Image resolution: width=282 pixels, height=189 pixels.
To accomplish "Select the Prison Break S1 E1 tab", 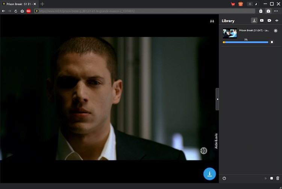I will (x=19, y=4).
